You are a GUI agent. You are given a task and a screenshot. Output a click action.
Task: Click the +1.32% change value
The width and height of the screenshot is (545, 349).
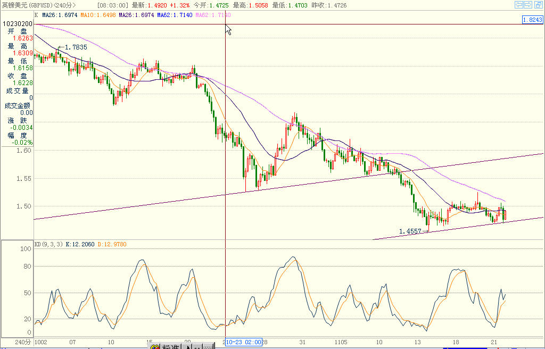point(180,5)
